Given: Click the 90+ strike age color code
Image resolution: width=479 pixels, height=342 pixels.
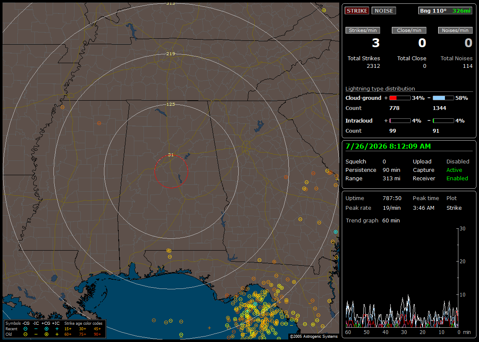Looking at the screenshot, I should [x=97, y=334].
